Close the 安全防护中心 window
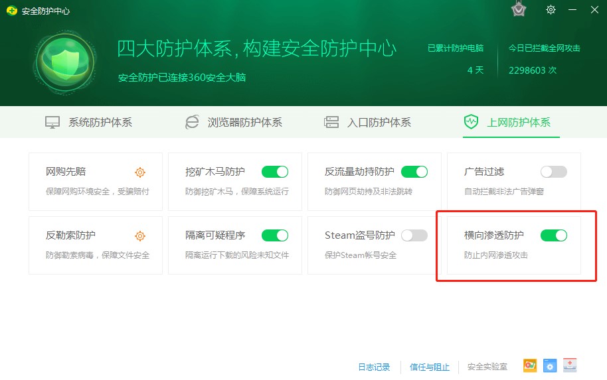 coord(594,10)
